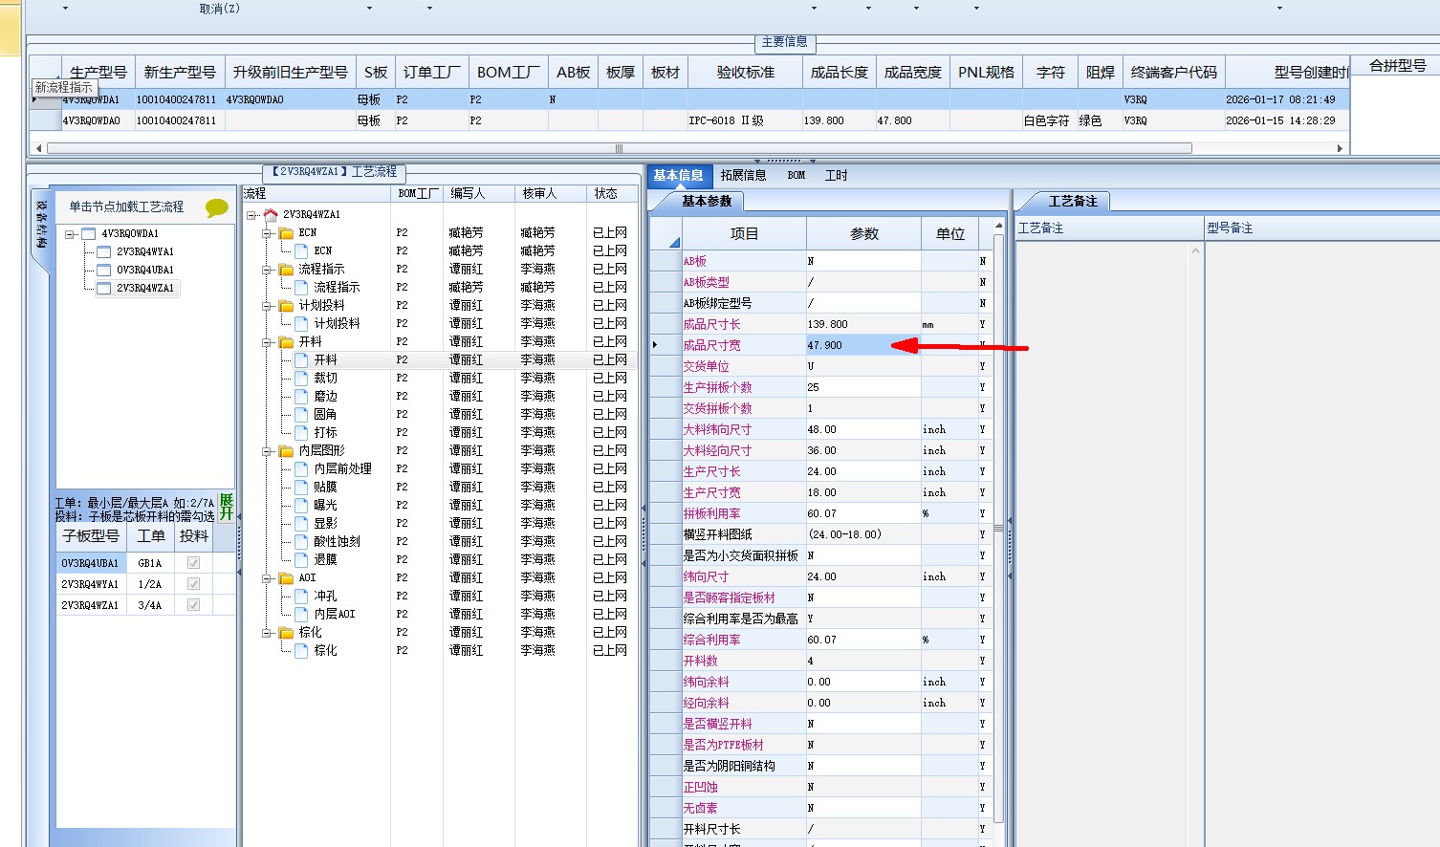Click the 磨边 document icon
Viewport: 1440px width, 847px height.
[x=301, y=397]
